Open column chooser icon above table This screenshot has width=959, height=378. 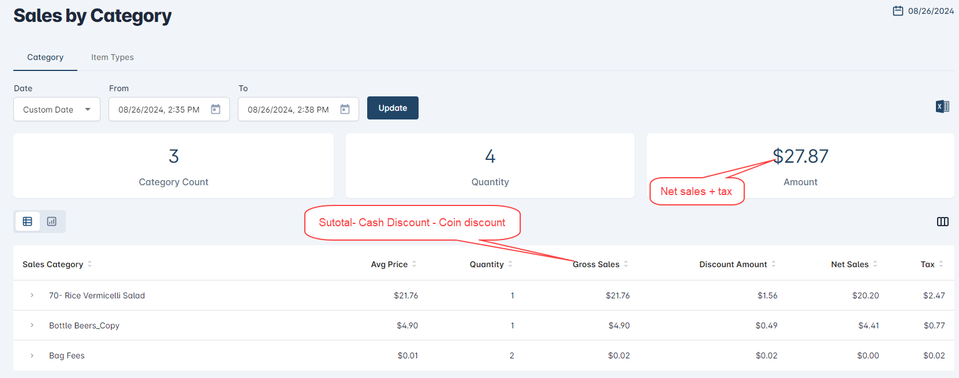(x=943, y=222)
